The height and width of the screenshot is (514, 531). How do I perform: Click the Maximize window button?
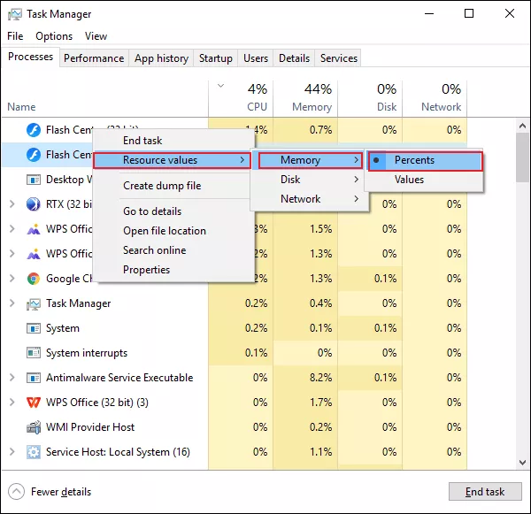point(469,13)
